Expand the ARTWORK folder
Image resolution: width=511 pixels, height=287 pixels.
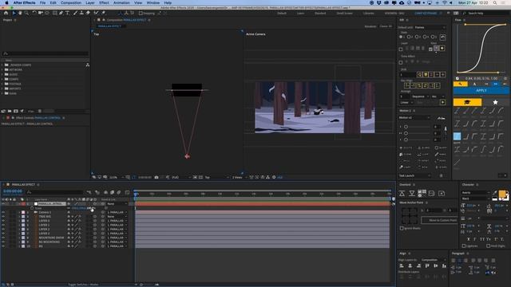[2, 69]
